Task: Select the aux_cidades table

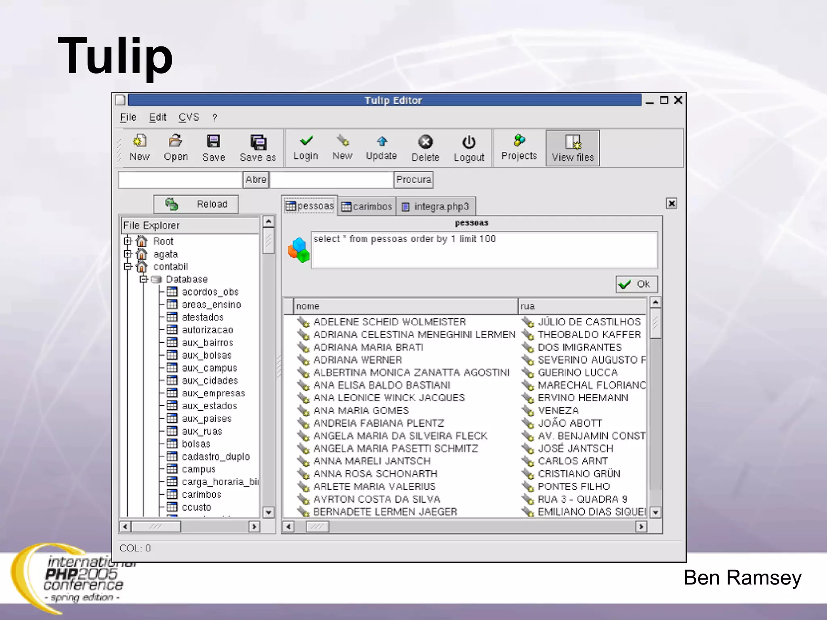Action: coord(209,381)
